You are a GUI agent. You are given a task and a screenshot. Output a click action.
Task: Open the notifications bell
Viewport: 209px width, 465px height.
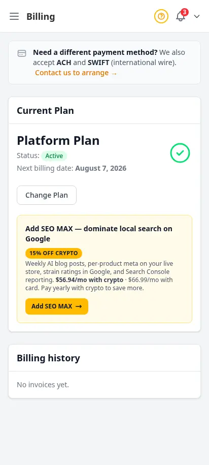click(x=180, y=17)
